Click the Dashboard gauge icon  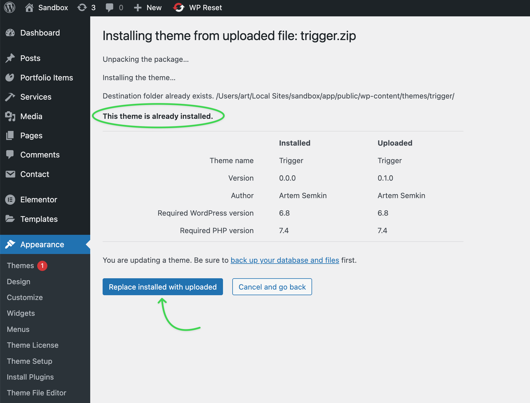[10, 33]
